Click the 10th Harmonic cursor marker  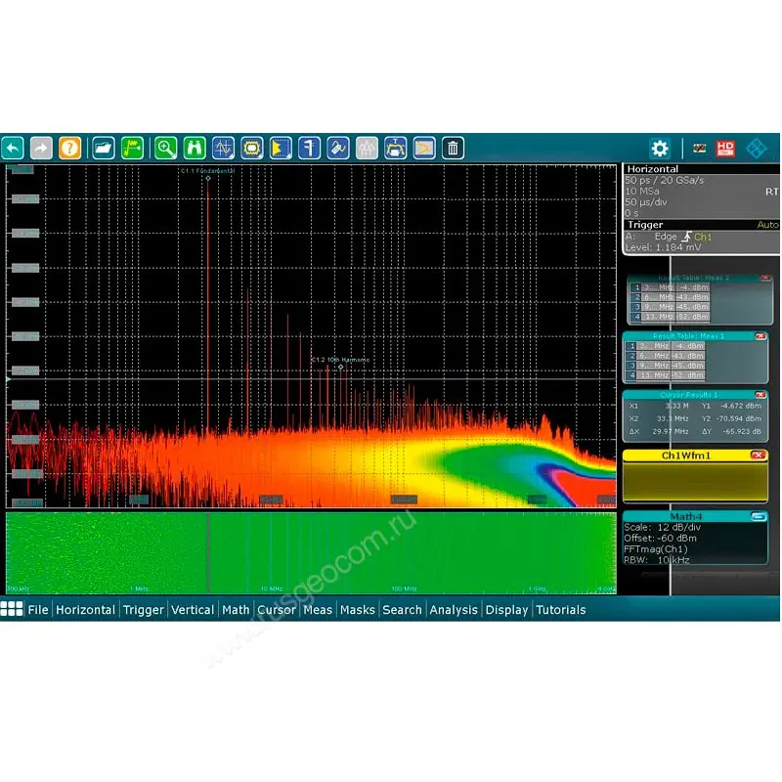(x=340, y=367)
